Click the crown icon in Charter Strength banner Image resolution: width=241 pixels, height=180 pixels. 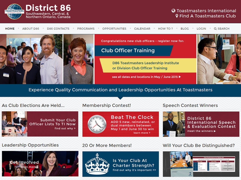[x=97, y=164]
